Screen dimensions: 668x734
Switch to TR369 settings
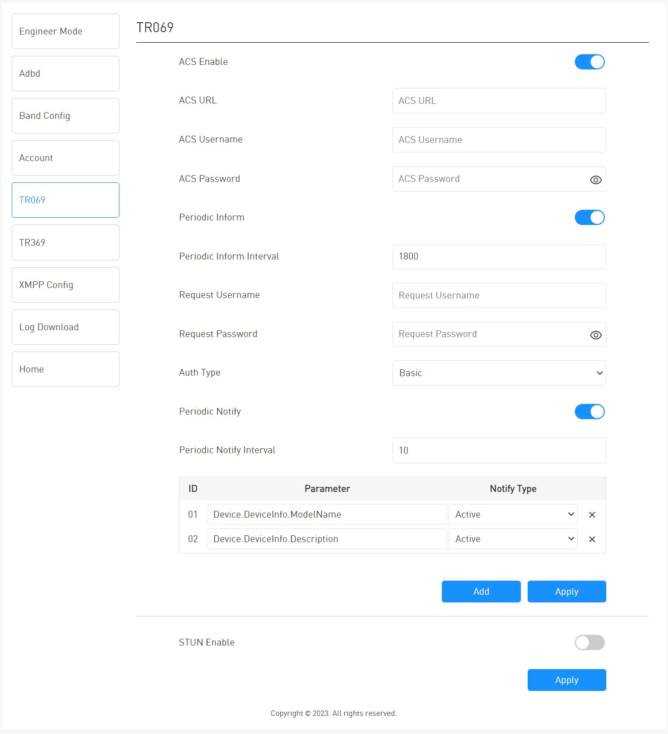point(65,243)
